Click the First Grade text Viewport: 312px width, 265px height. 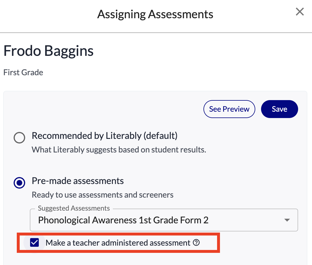(23, 72)
